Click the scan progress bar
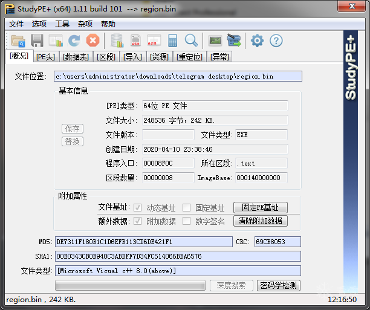 click(130, 285)
